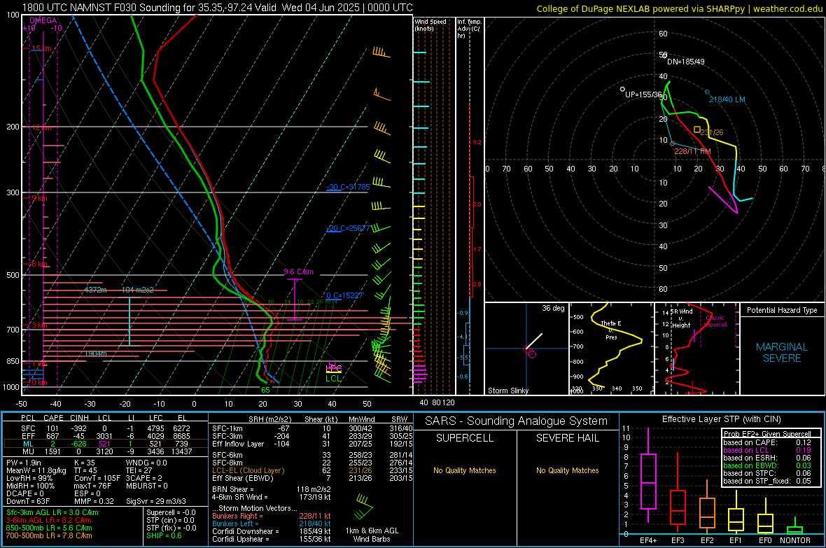This screenshot has height=548, width=826.
Task: Click the -20 C=25677' level label
Action: (x=348, y=228)
